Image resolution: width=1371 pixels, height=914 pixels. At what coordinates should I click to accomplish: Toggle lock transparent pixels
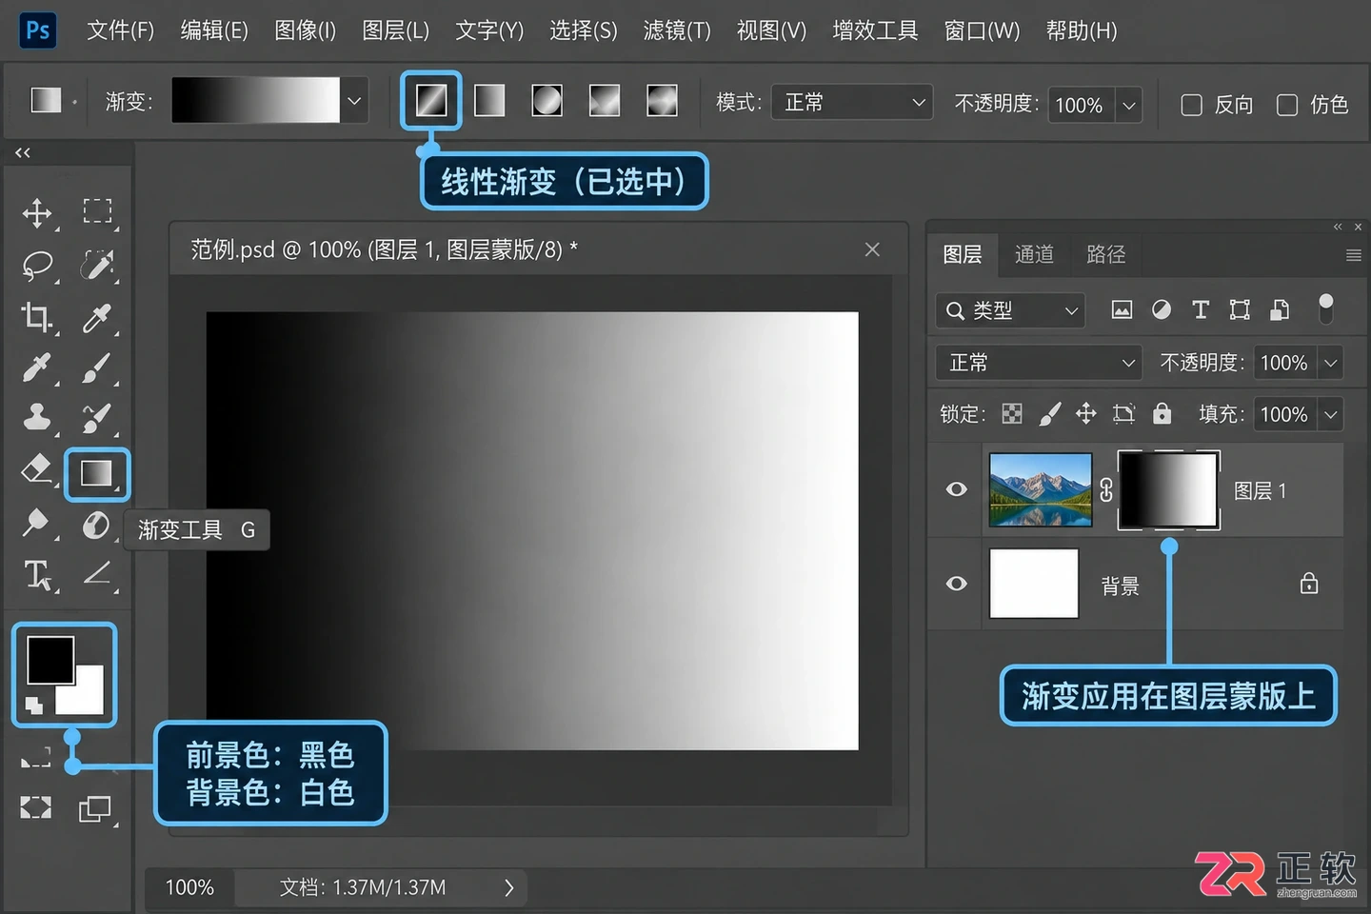[1012, 413]
